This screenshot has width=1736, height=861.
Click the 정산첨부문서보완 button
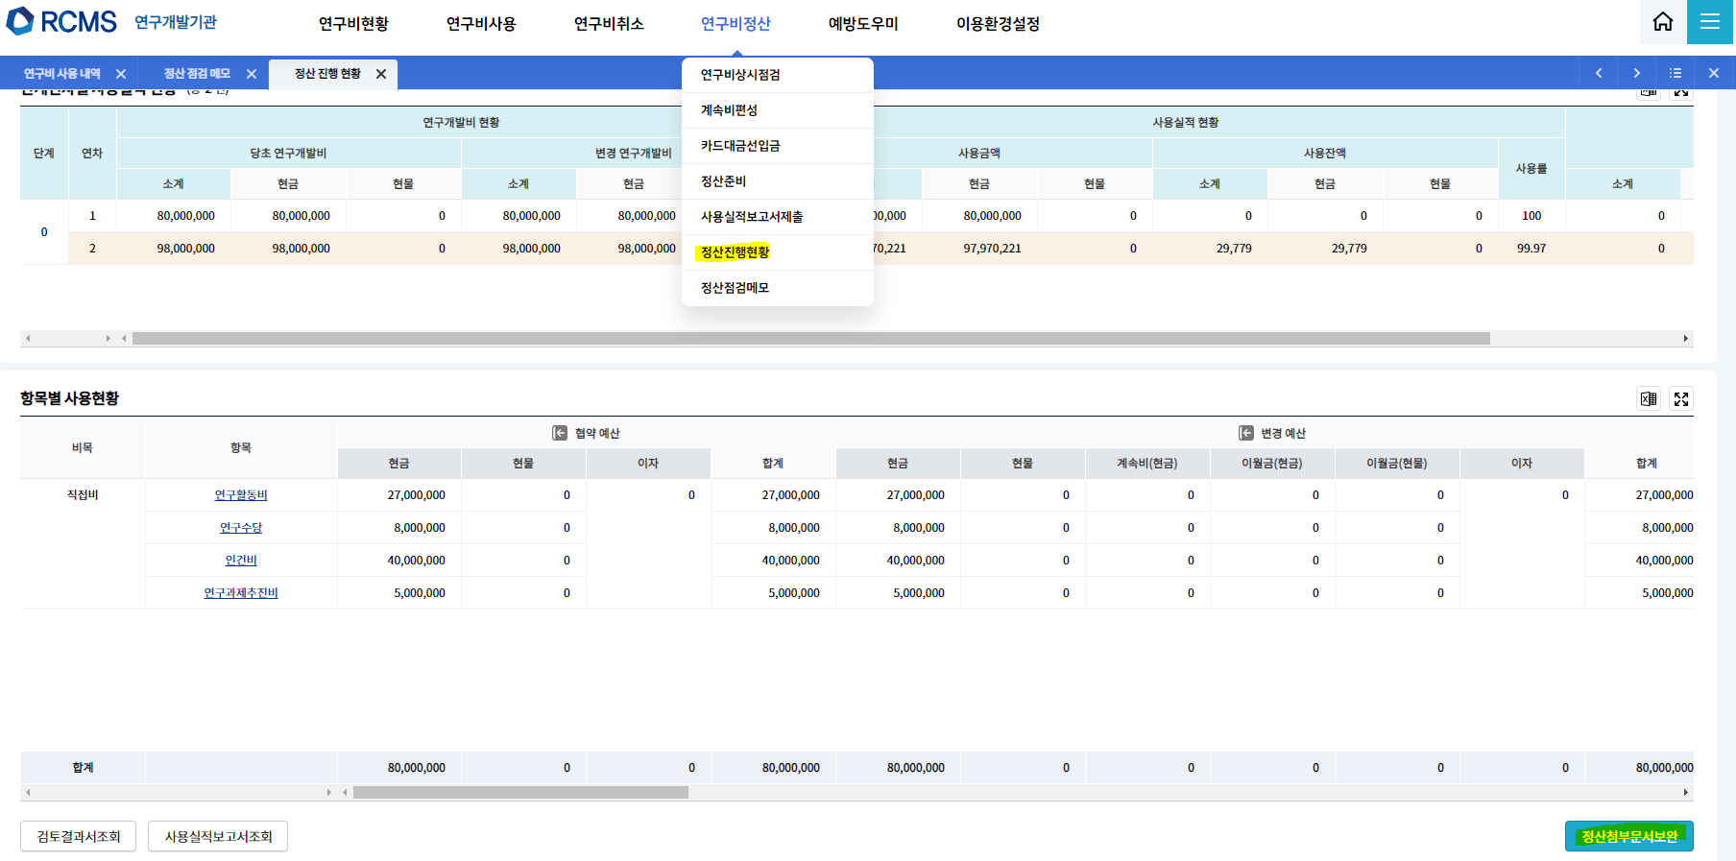pyautogui.click(x=1629, y=836)
